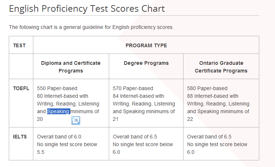Select the Degree Programs column header
Image resolution: width=275 pixels, height=167 pixels.
tap(146, 63)
